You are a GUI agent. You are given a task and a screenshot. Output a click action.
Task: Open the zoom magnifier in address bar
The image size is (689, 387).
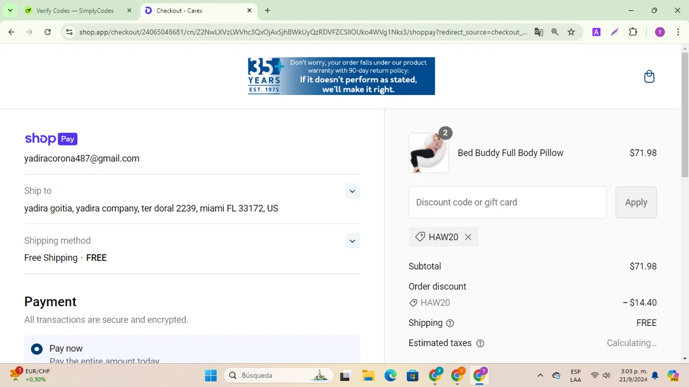point(555,32)
